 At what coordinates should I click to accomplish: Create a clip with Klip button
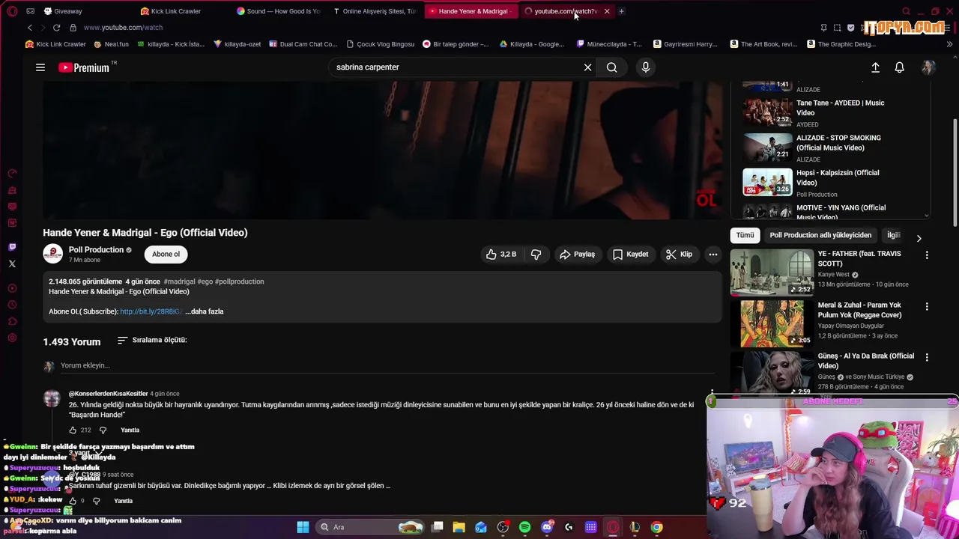click(679, 255)
